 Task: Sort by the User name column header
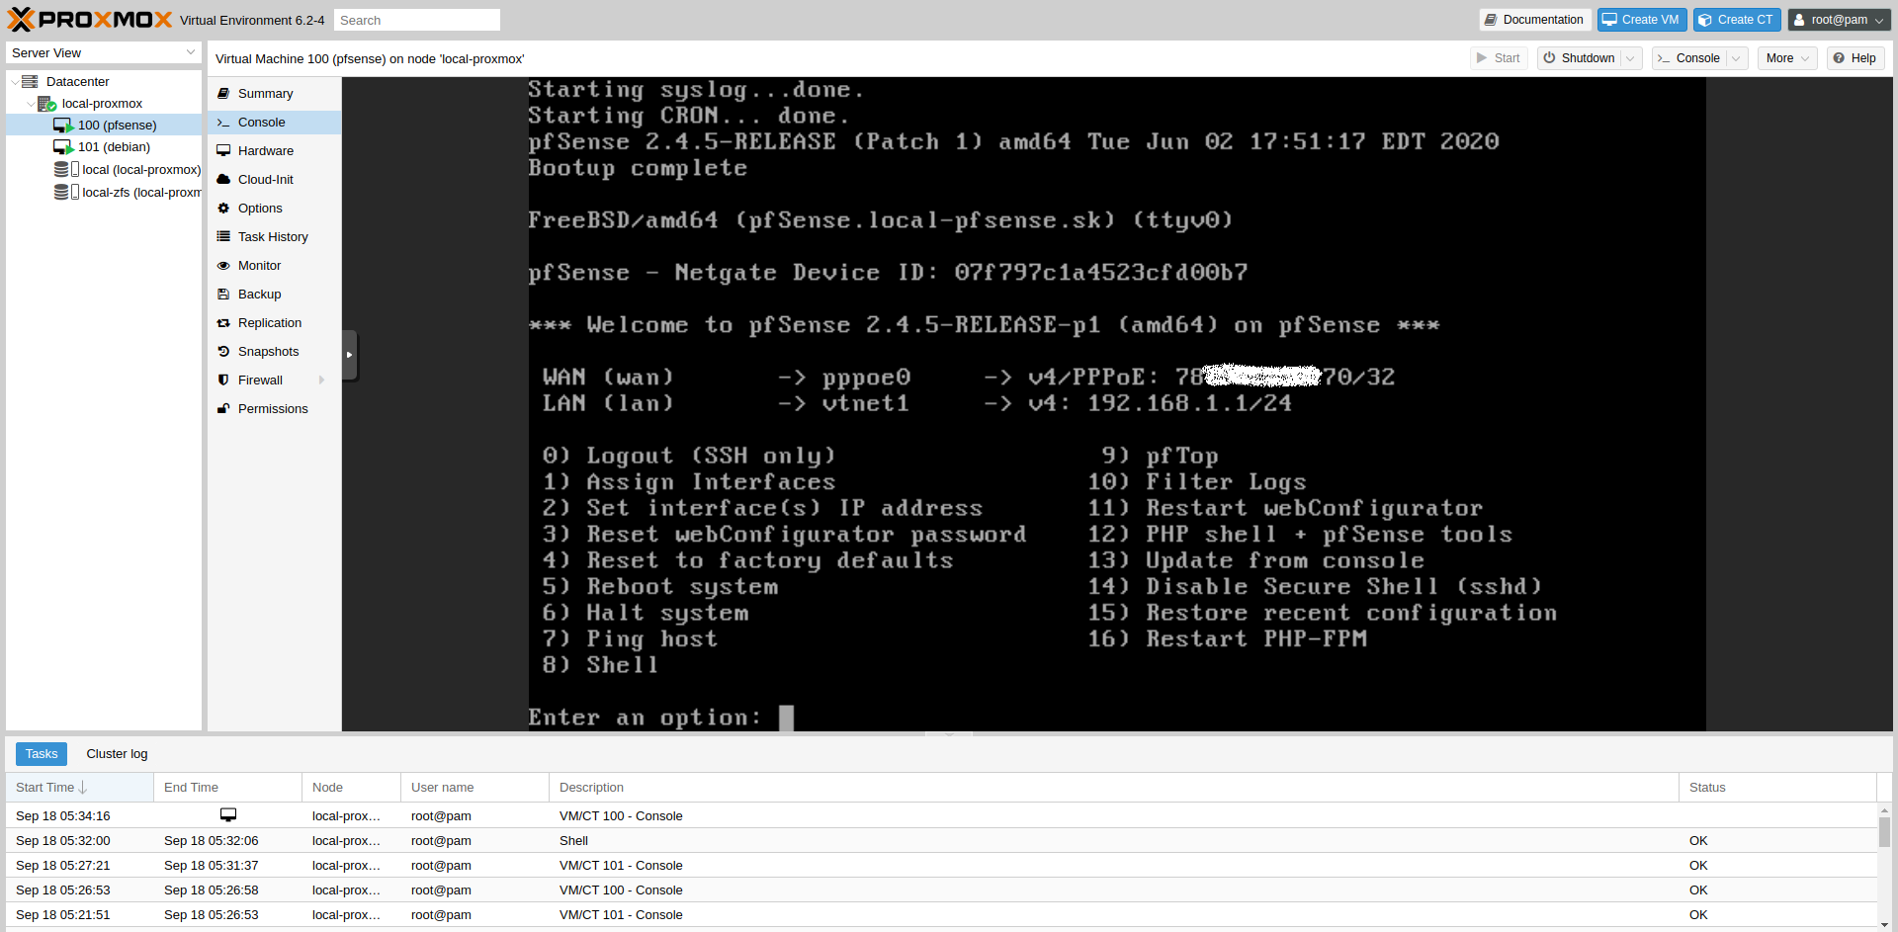[474, 788]
